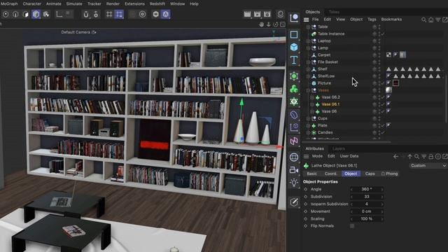Go back with Attributes left arrow
The image size is (448, 252).
[x=395, y=157]
